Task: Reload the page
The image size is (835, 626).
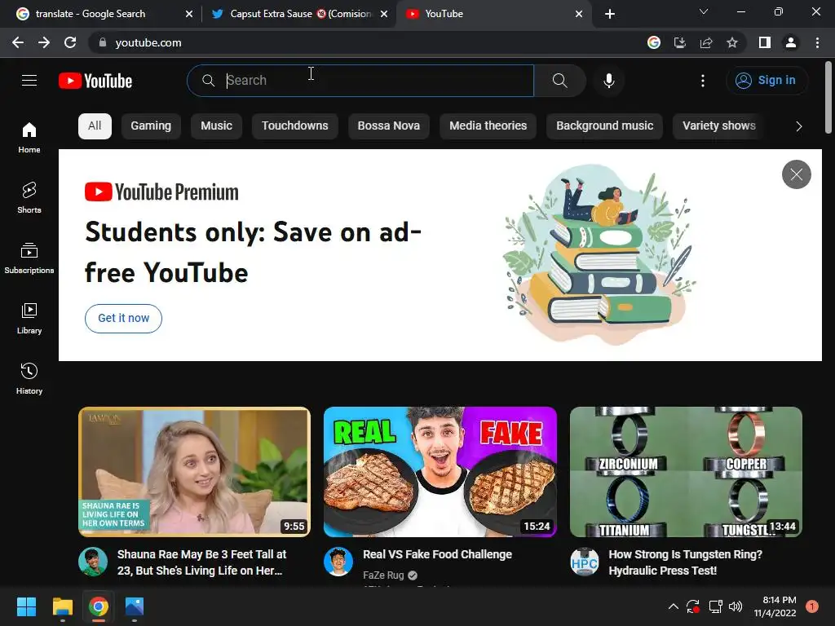Action: (x=70, y=42)
